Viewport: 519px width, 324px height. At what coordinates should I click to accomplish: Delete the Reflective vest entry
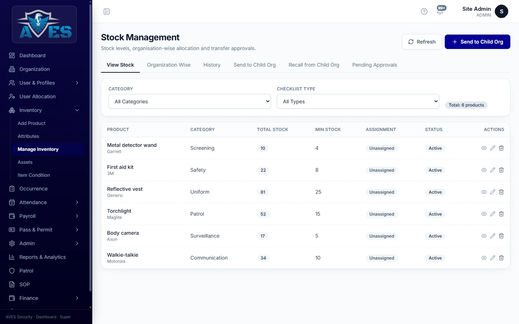tap(501, 192)
